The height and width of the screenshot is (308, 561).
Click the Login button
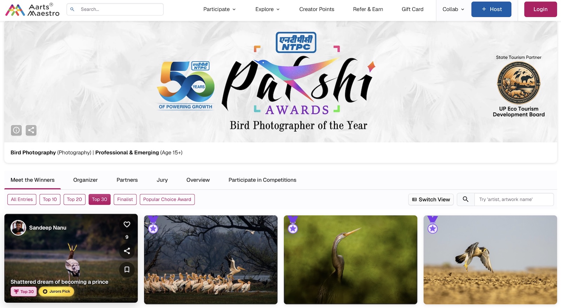coord(540,9)
